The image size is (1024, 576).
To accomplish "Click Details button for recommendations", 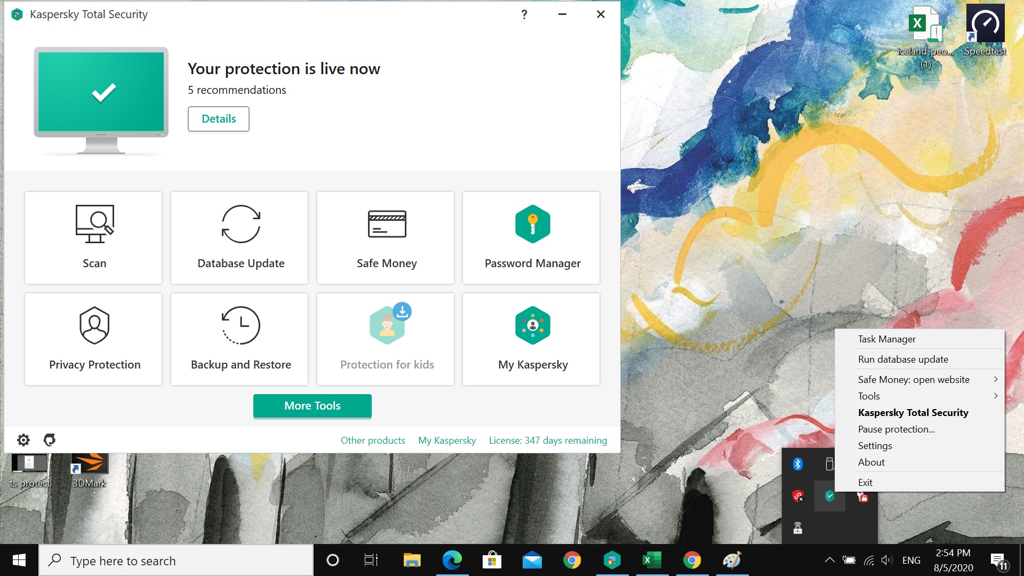I will tap(219, 118).
